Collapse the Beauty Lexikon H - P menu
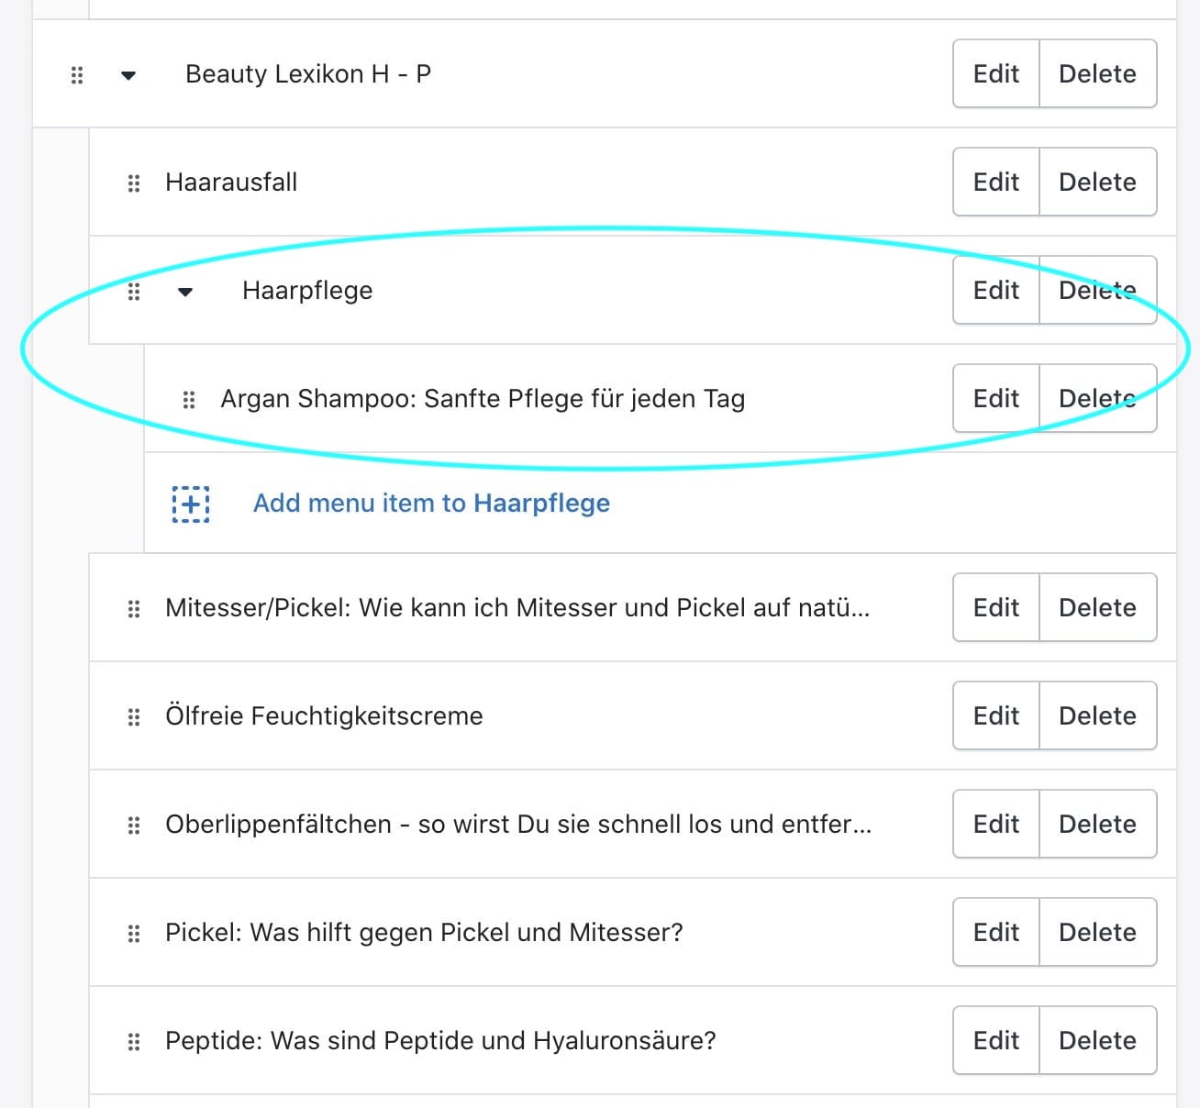The width and height of the screenshot is (1200, 1108). [x=128, y=75]
